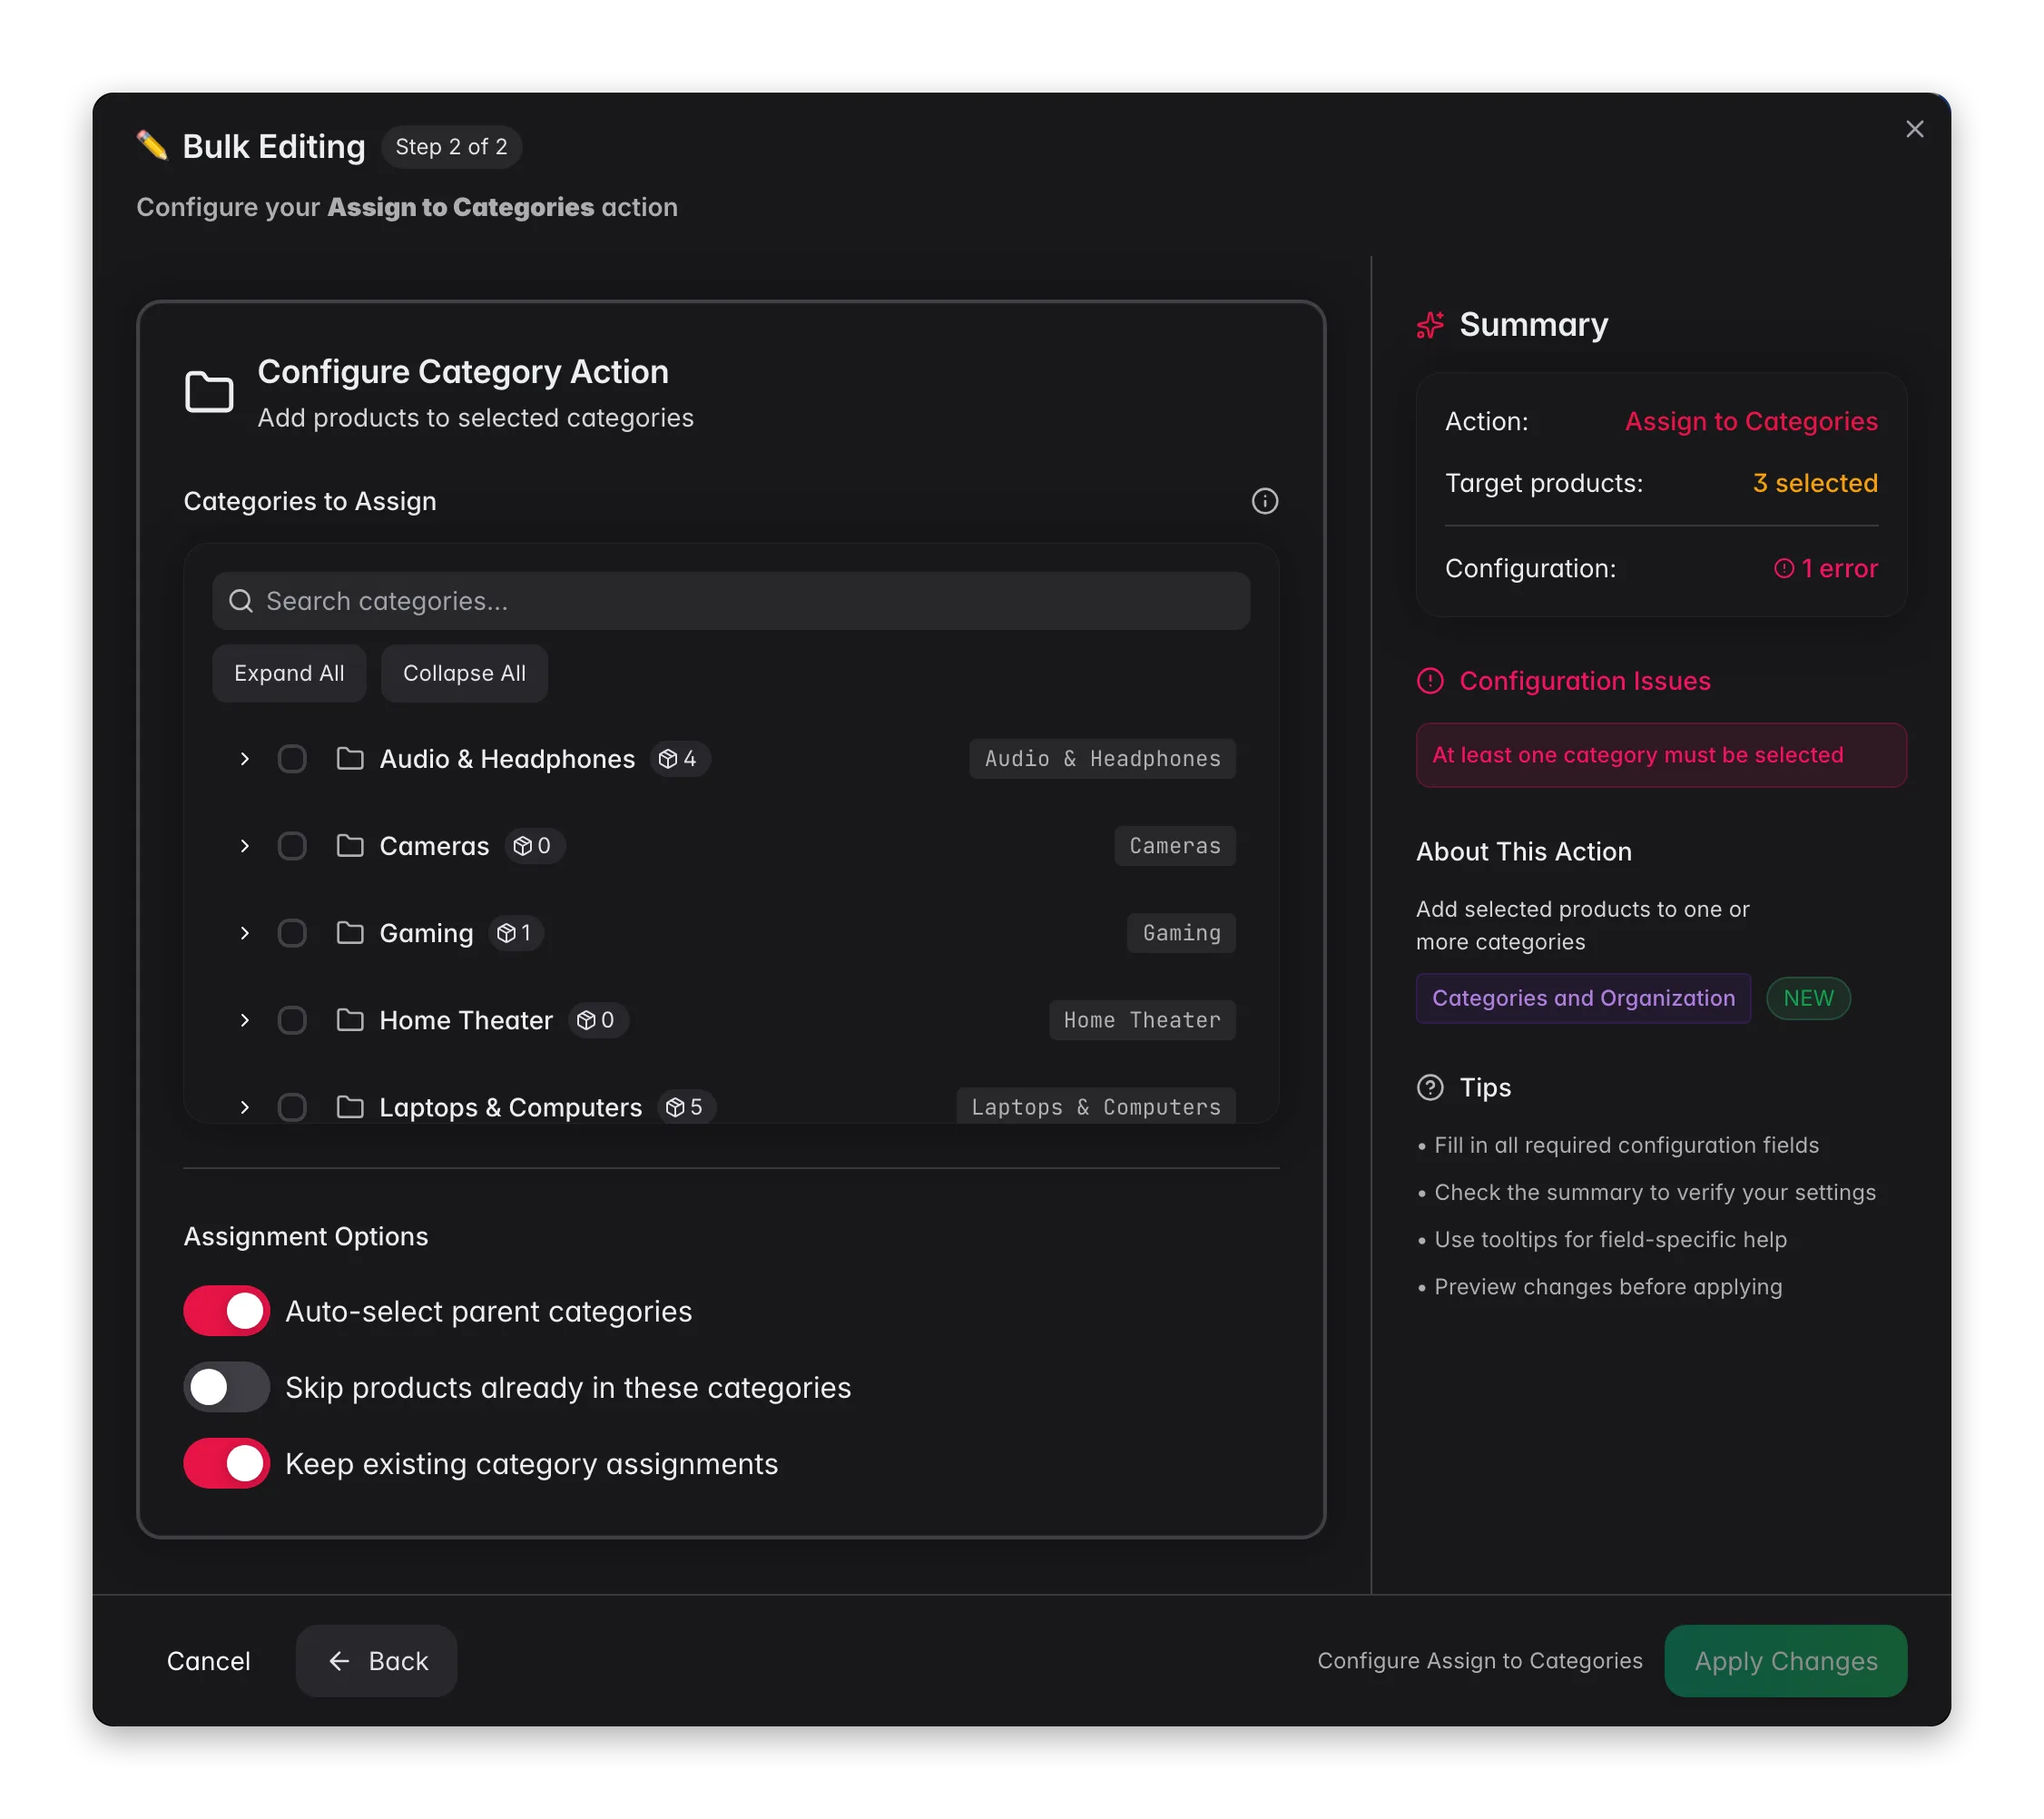Click the 3 selected value
This screenshot has height=1819, width=2044.
pyautogui.click(x=1815, y=483)
